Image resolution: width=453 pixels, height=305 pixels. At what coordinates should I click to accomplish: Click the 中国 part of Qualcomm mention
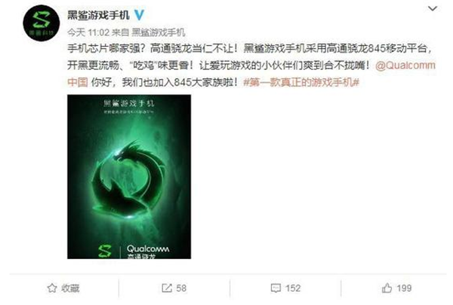78,82
